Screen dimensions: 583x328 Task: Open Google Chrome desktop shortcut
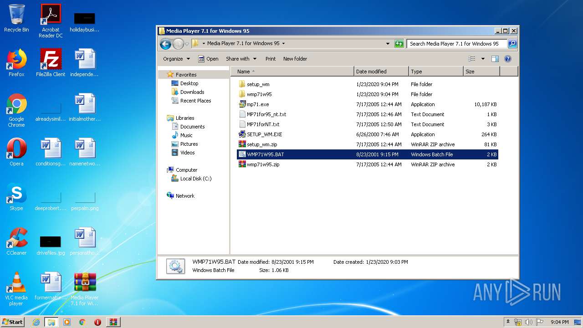tap(16, 110)
